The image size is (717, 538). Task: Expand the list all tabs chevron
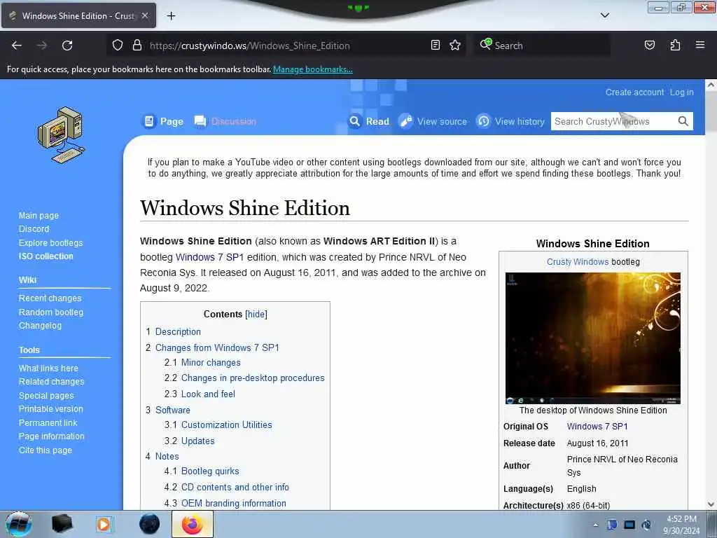click(x=604, y=15)
